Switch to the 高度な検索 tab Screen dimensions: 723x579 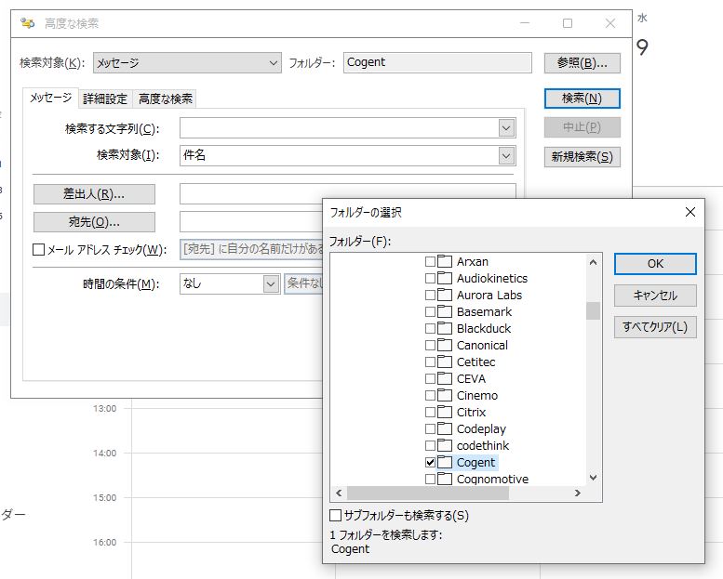pyautogui.click(x=166, y=99)
